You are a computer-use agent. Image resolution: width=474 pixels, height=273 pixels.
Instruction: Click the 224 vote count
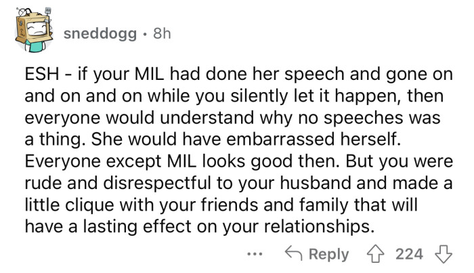pyautogui.click(x=409, y=255)
